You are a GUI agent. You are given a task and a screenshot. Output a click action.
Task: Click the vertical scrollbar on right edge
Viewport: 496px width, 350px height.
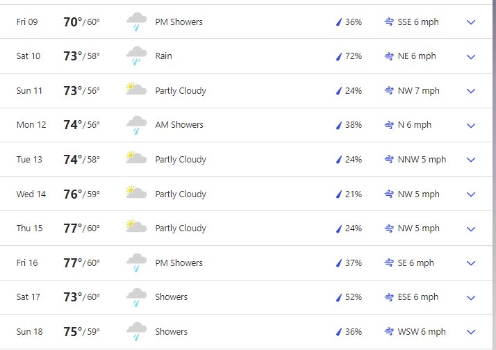494,175
